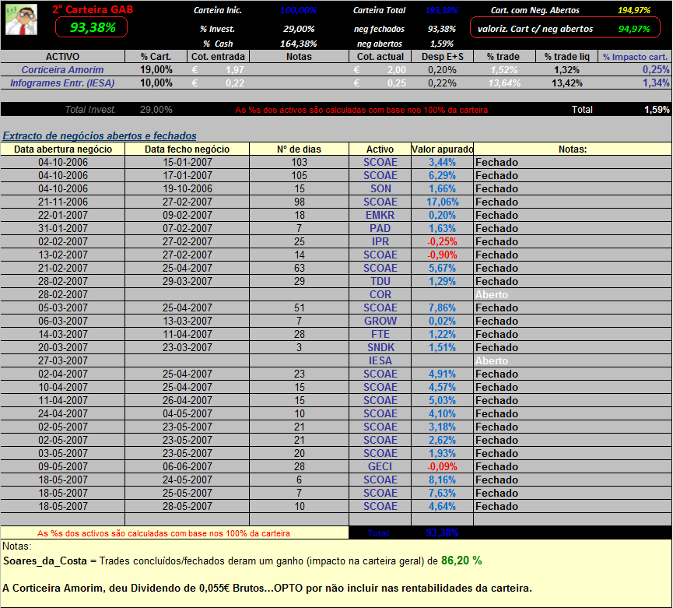Image resolution: width=673 pixels, height=608 pixels.
Task: Select the green 86,20 % gain figure
Action: tap(461, 561)
